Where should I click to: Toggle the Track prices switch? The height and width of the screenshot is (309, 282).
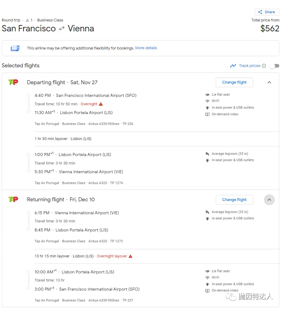(x=274, y=66)
